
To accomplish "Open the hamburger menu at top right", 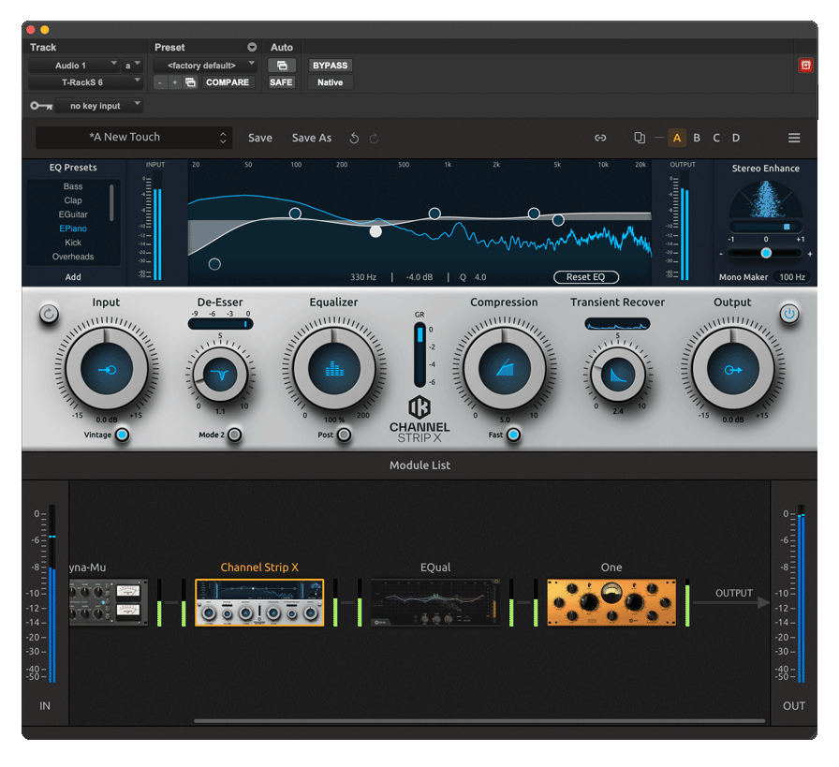I will [x=794, y=137].
